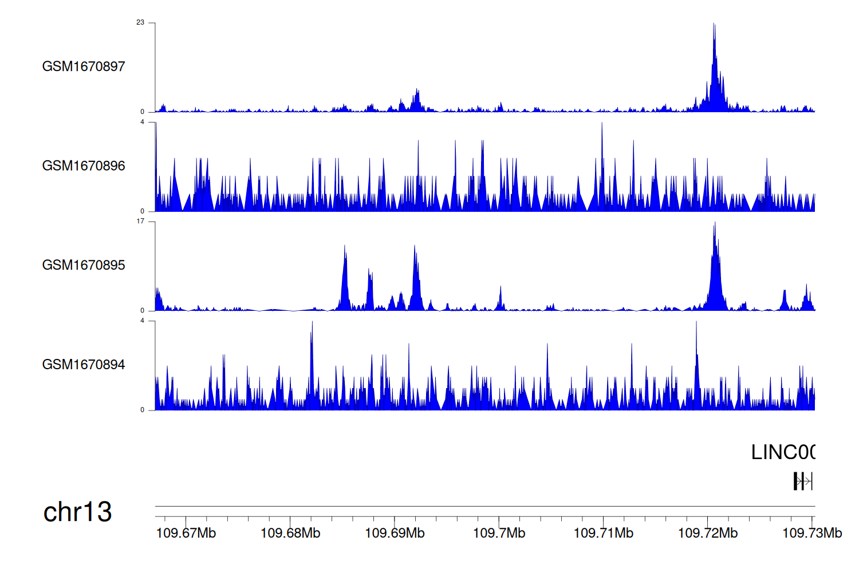The image size is (859, 561).
Task: Select the 109.71Mb position label
Action: pyautogui.click(x=604, y=534)
